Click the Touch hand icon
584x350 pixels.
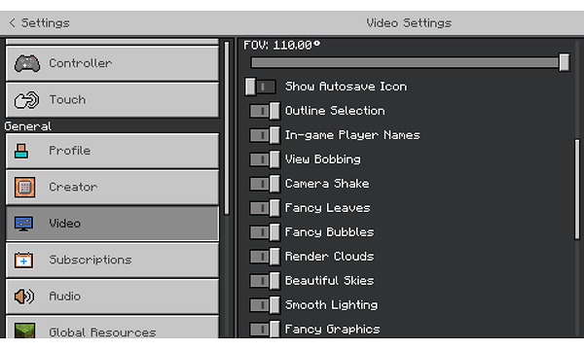tap(26, 100)
